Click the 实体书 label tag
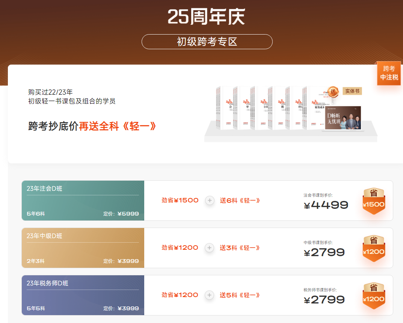This screenshot has width=403, height=323. point(352,91)
